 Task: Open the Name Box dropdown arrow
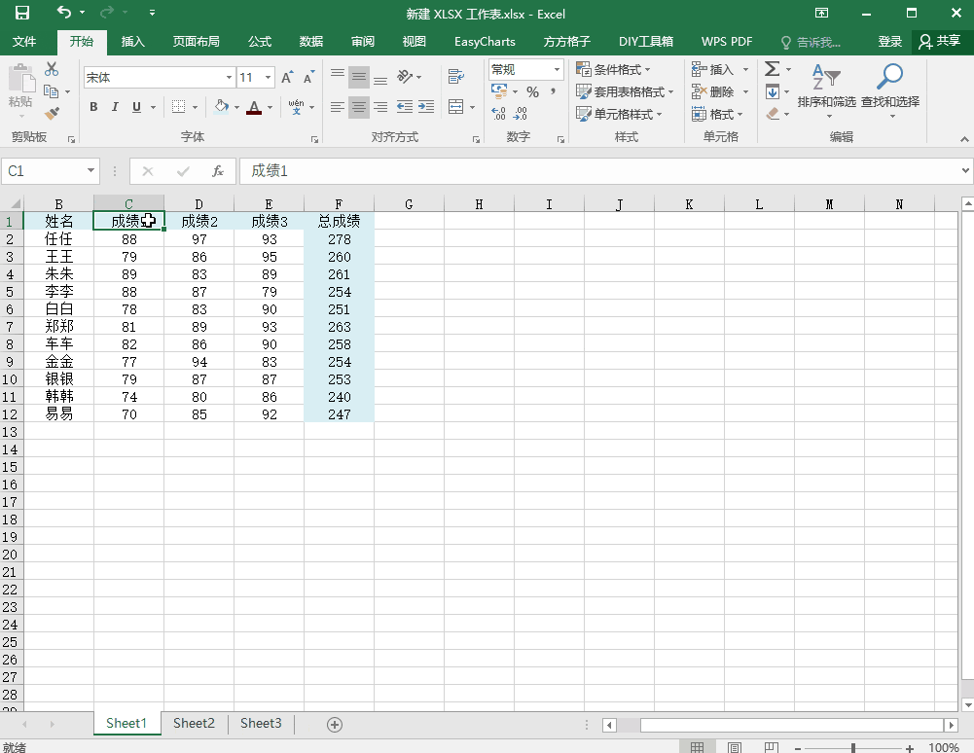[90, 171]
